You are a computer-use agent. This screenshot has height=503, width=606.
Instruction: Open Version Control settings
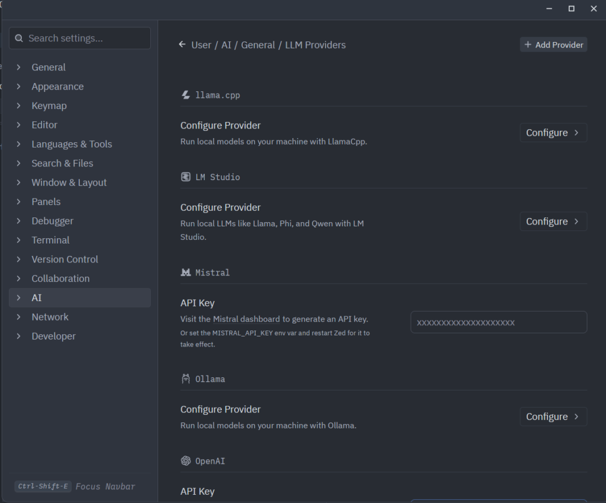[x=80, y=259]
